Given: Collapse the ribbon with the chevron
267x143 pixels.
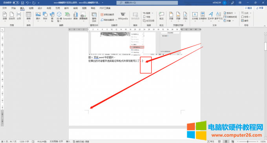Looking at the screenshot, I should (x=265, y=26).
